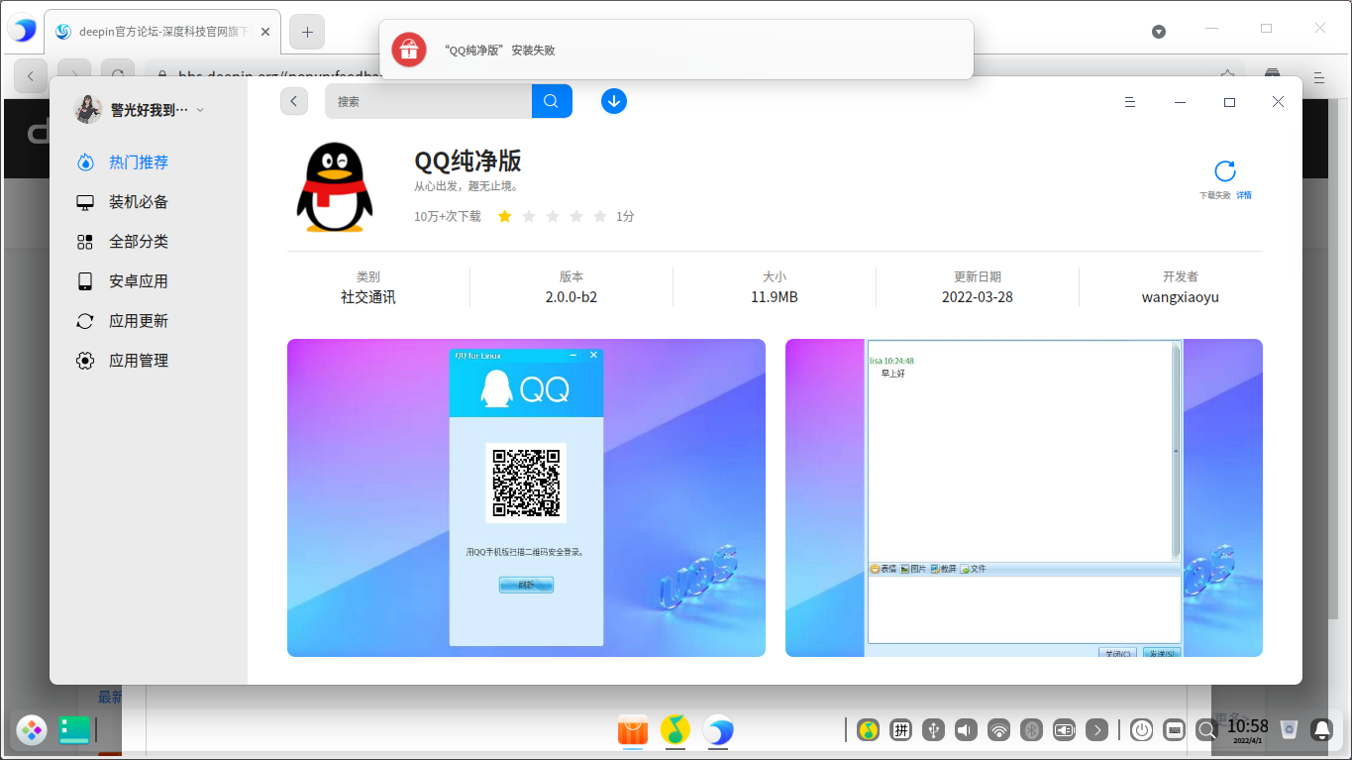Open the App Store from the dock
Image resolution: width=1352 pixels, height=760 pixels.
point(633,731)
